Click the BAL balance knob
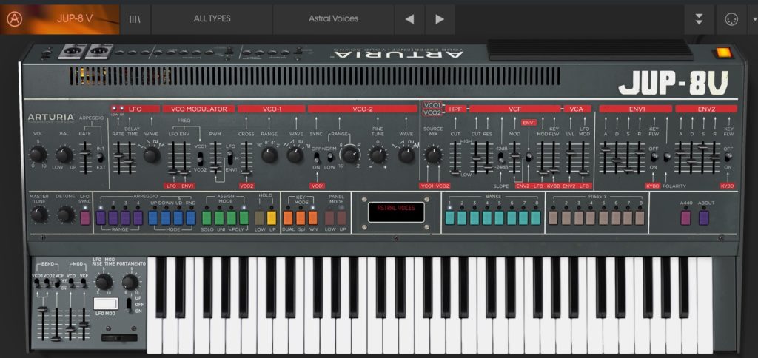Screen dimensions: 758x358 (x=64, y=155)
